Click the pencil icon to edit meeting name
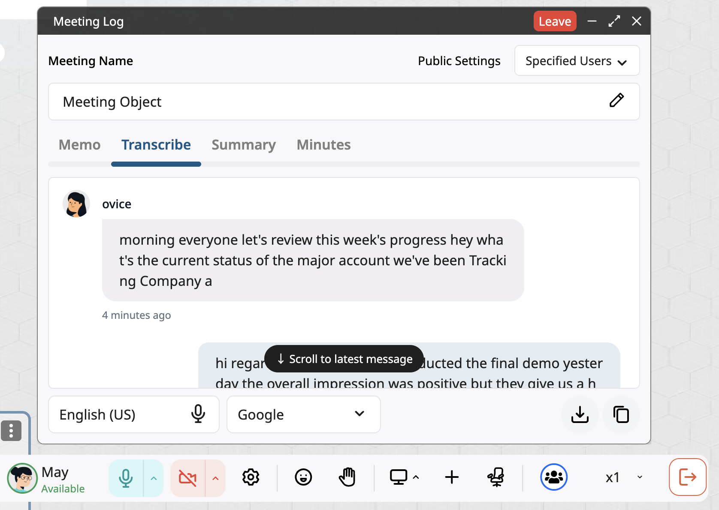 pos(616,101)
